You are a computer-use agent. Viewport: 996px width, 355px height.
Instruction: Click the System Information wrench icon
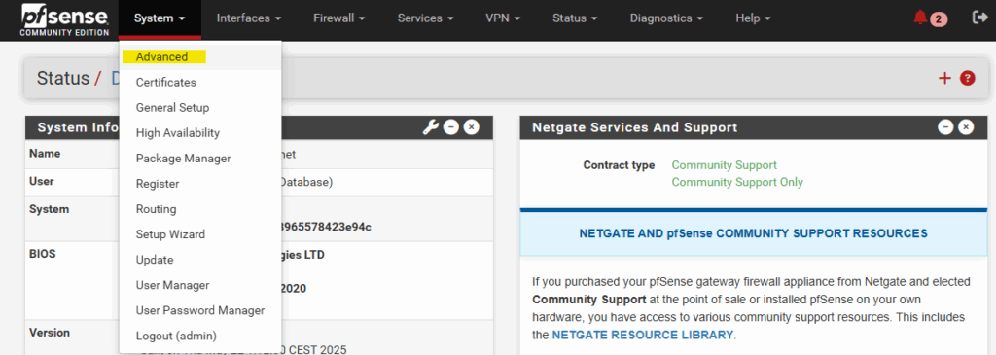tap(430, 127)
